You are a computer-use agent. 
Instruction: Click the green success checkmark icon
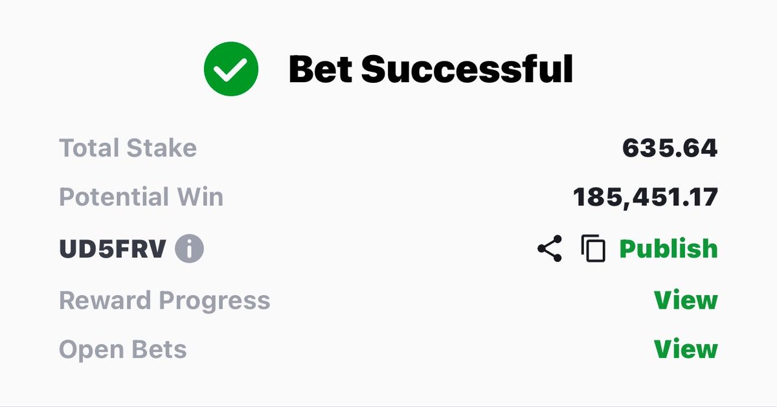point(231,69)
